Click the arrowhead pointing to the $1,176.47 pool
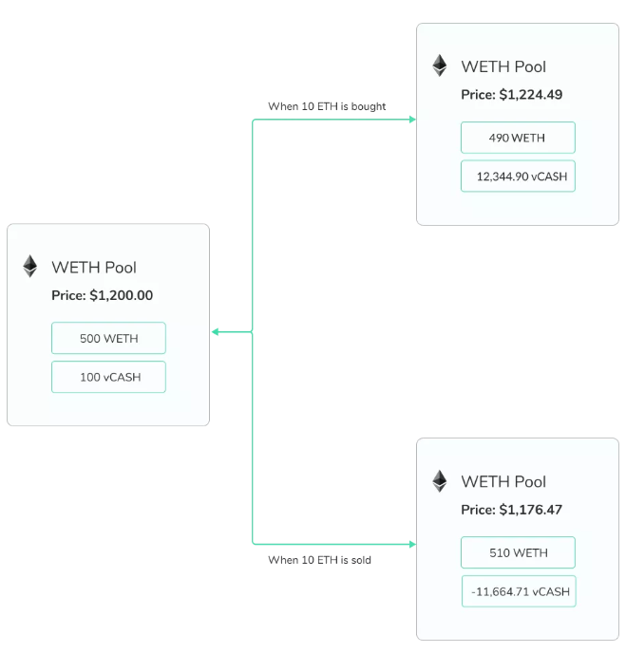Screen dimensions: 626x653 click(412, 544)
